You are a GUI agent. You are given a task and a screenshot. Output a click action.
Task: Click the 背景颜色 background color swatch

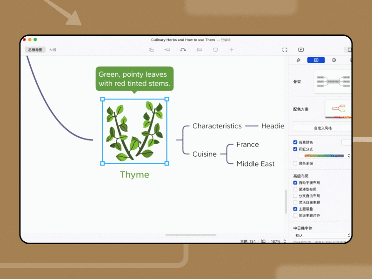(x=345, y=141)
